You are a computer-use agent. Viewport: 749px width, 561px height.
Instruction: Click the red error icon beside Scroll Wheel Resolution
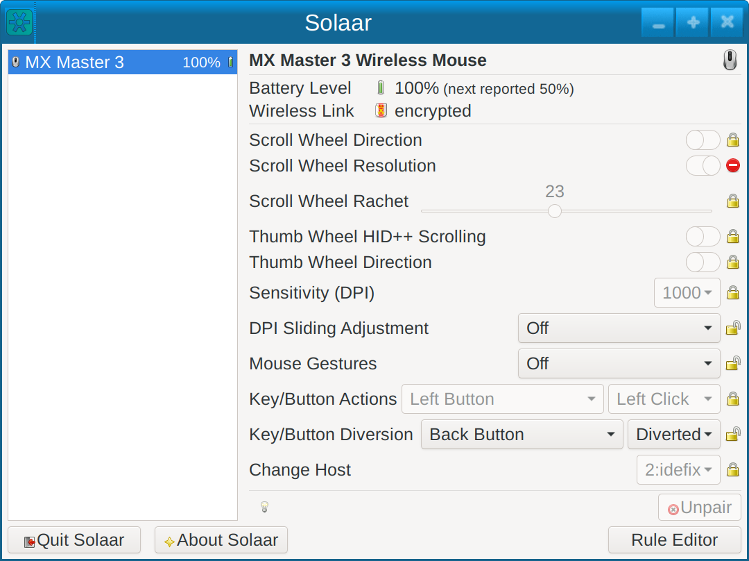pyautogui.click(x=732, y=166)
